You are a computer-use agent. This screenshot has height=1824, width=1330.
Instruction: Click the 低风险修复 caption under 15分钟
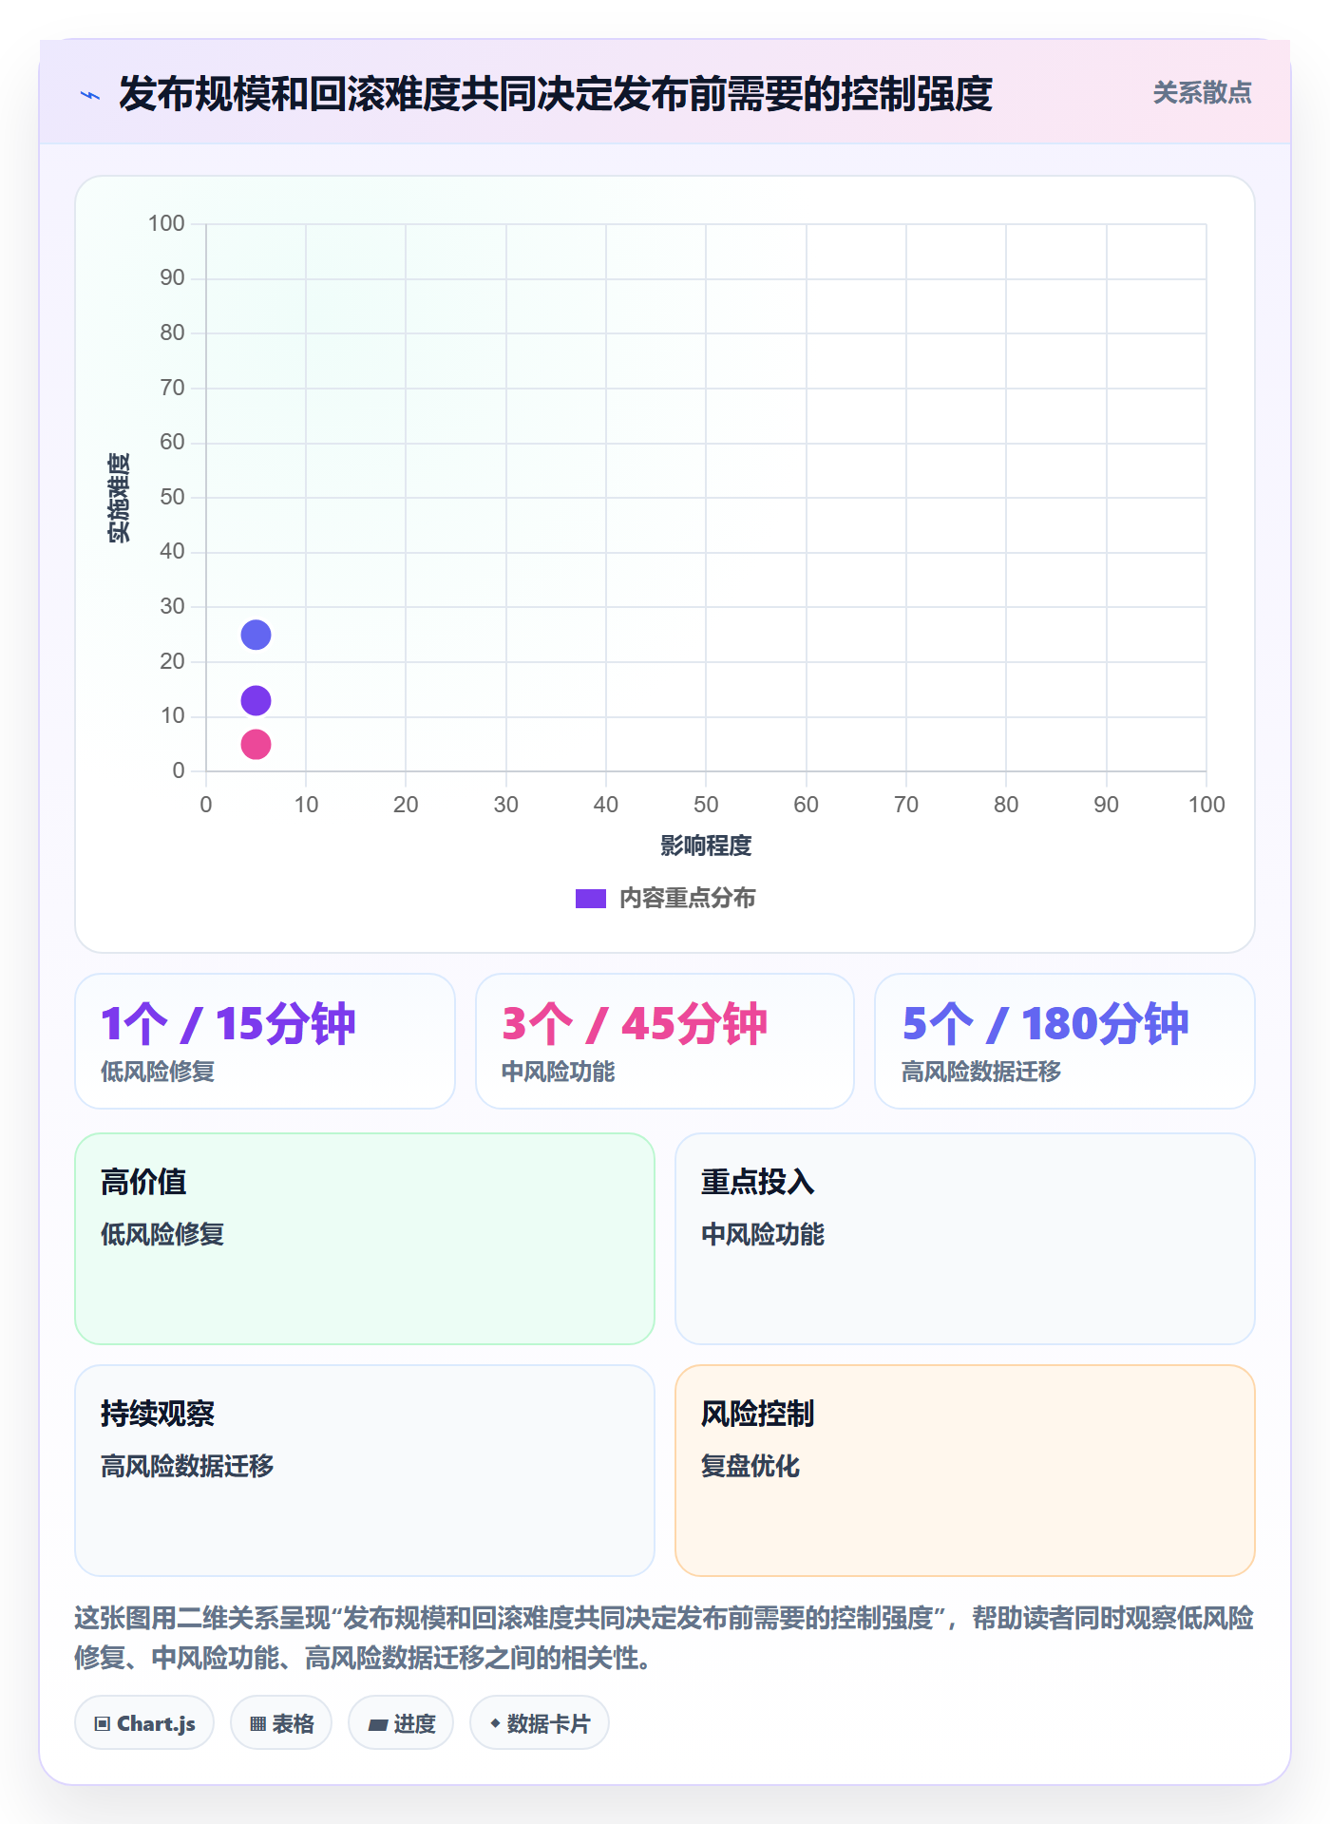pyautogui.click(x=158, y=1072)
